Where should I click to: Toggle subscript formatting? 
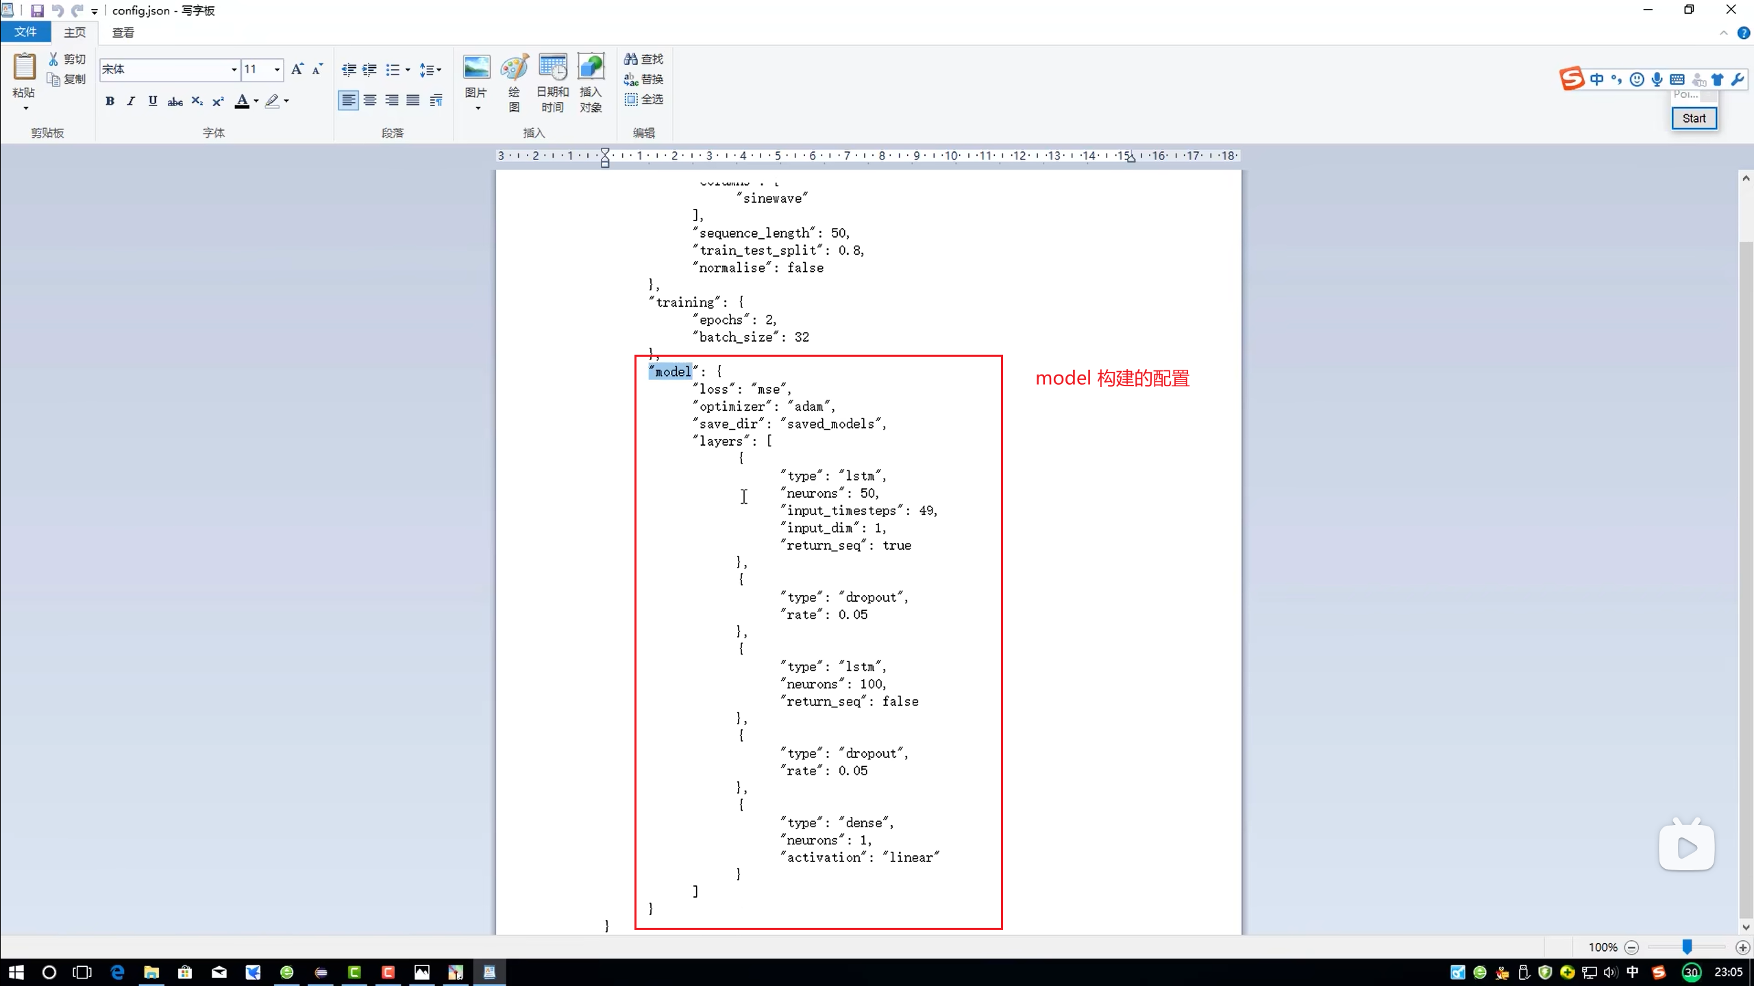coord(197,101)
